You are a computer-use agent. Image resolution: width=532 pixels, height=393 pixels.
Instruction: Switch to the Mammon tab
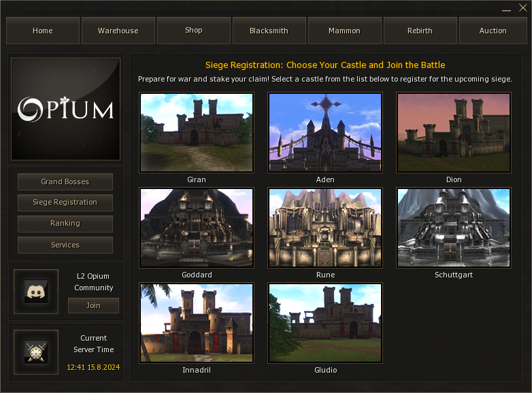345,31
